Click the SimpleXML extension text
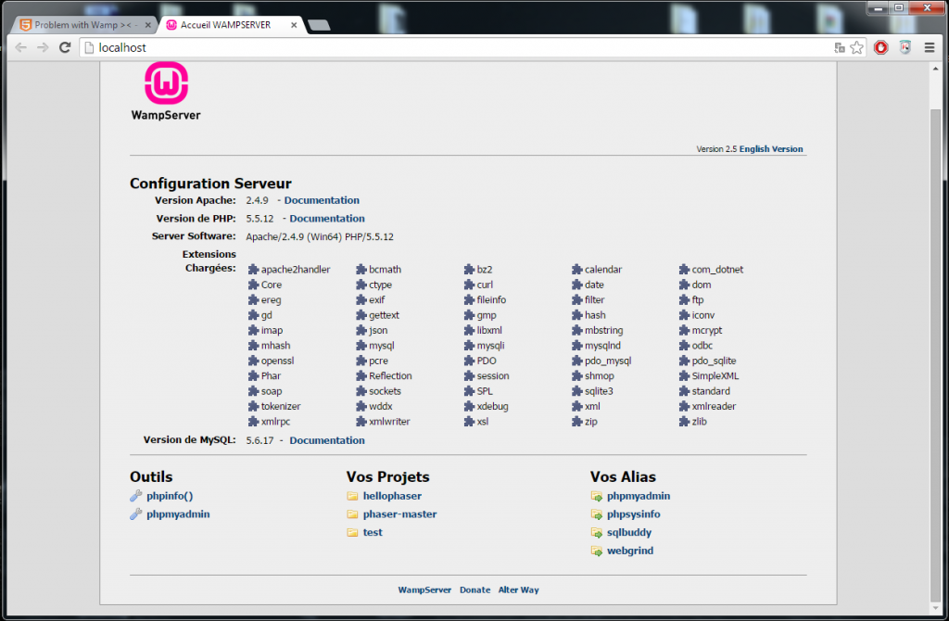 pos(715,376)
